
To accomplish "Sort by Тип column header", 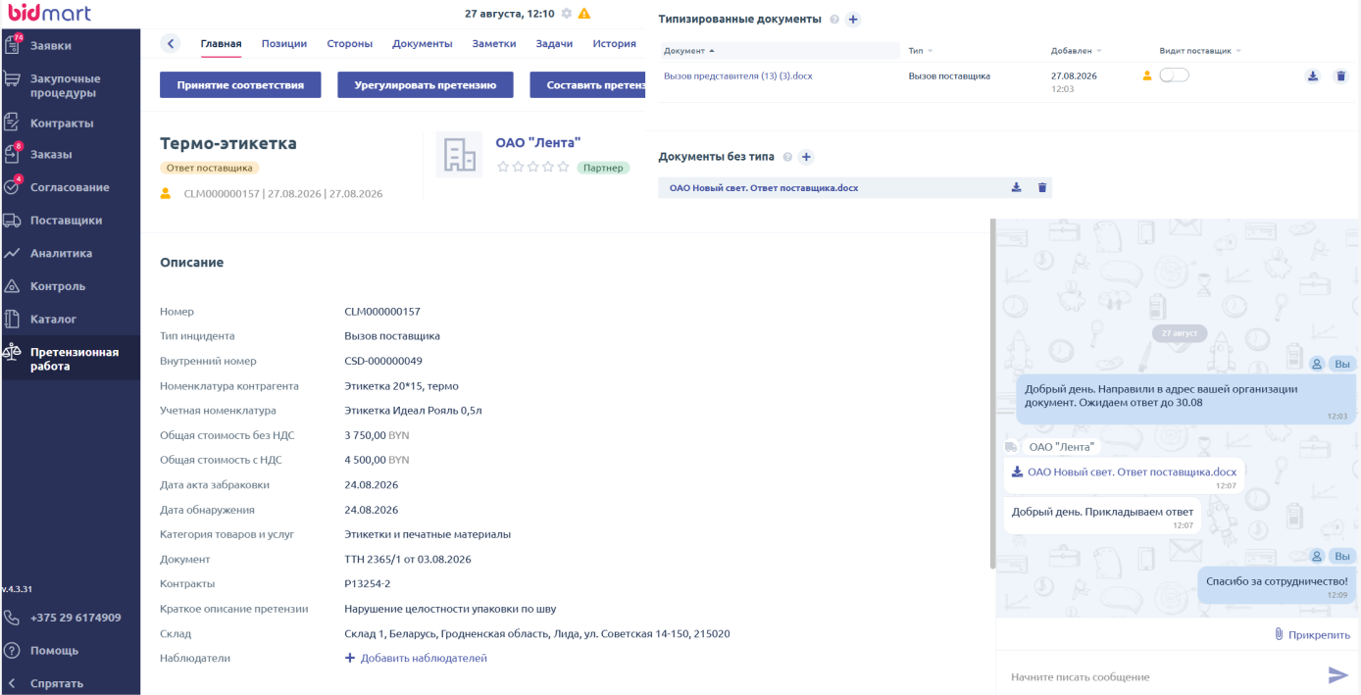I will (920, 50).
